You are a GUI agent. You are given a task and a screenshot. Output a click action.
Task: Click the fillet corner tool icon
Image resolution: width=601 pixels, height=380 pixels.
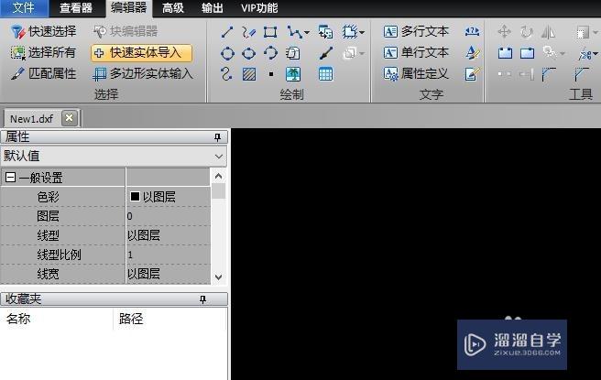pos(549,74)
